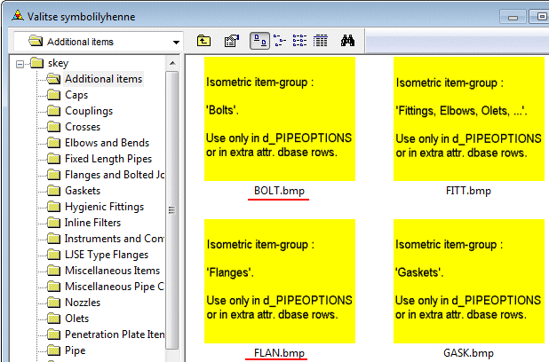Viewport: 549px width, 362px height.
Task: Switch to small icons view
Action: (x=280, y=40)
